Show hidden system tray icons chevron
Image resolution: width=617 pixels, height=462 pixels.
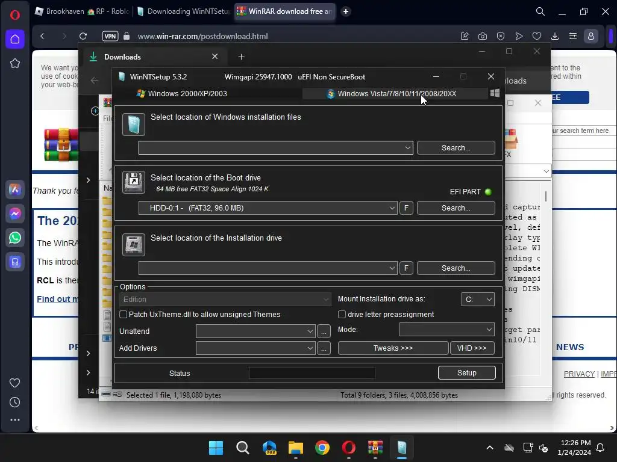490,448
